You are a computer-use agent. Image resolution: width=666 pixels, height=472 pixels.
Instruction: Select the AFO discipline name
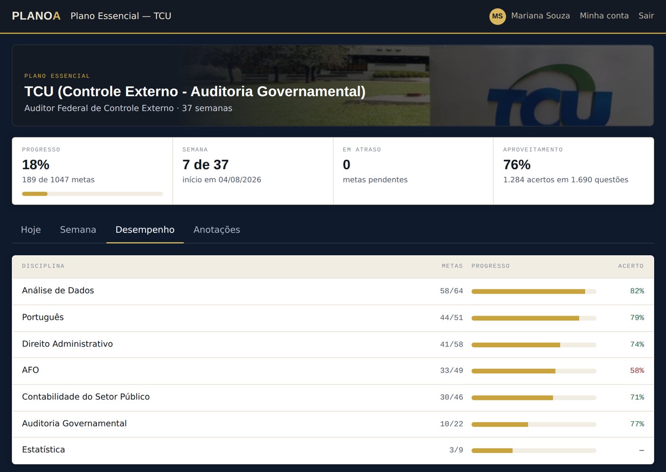[x=30, y=370]
